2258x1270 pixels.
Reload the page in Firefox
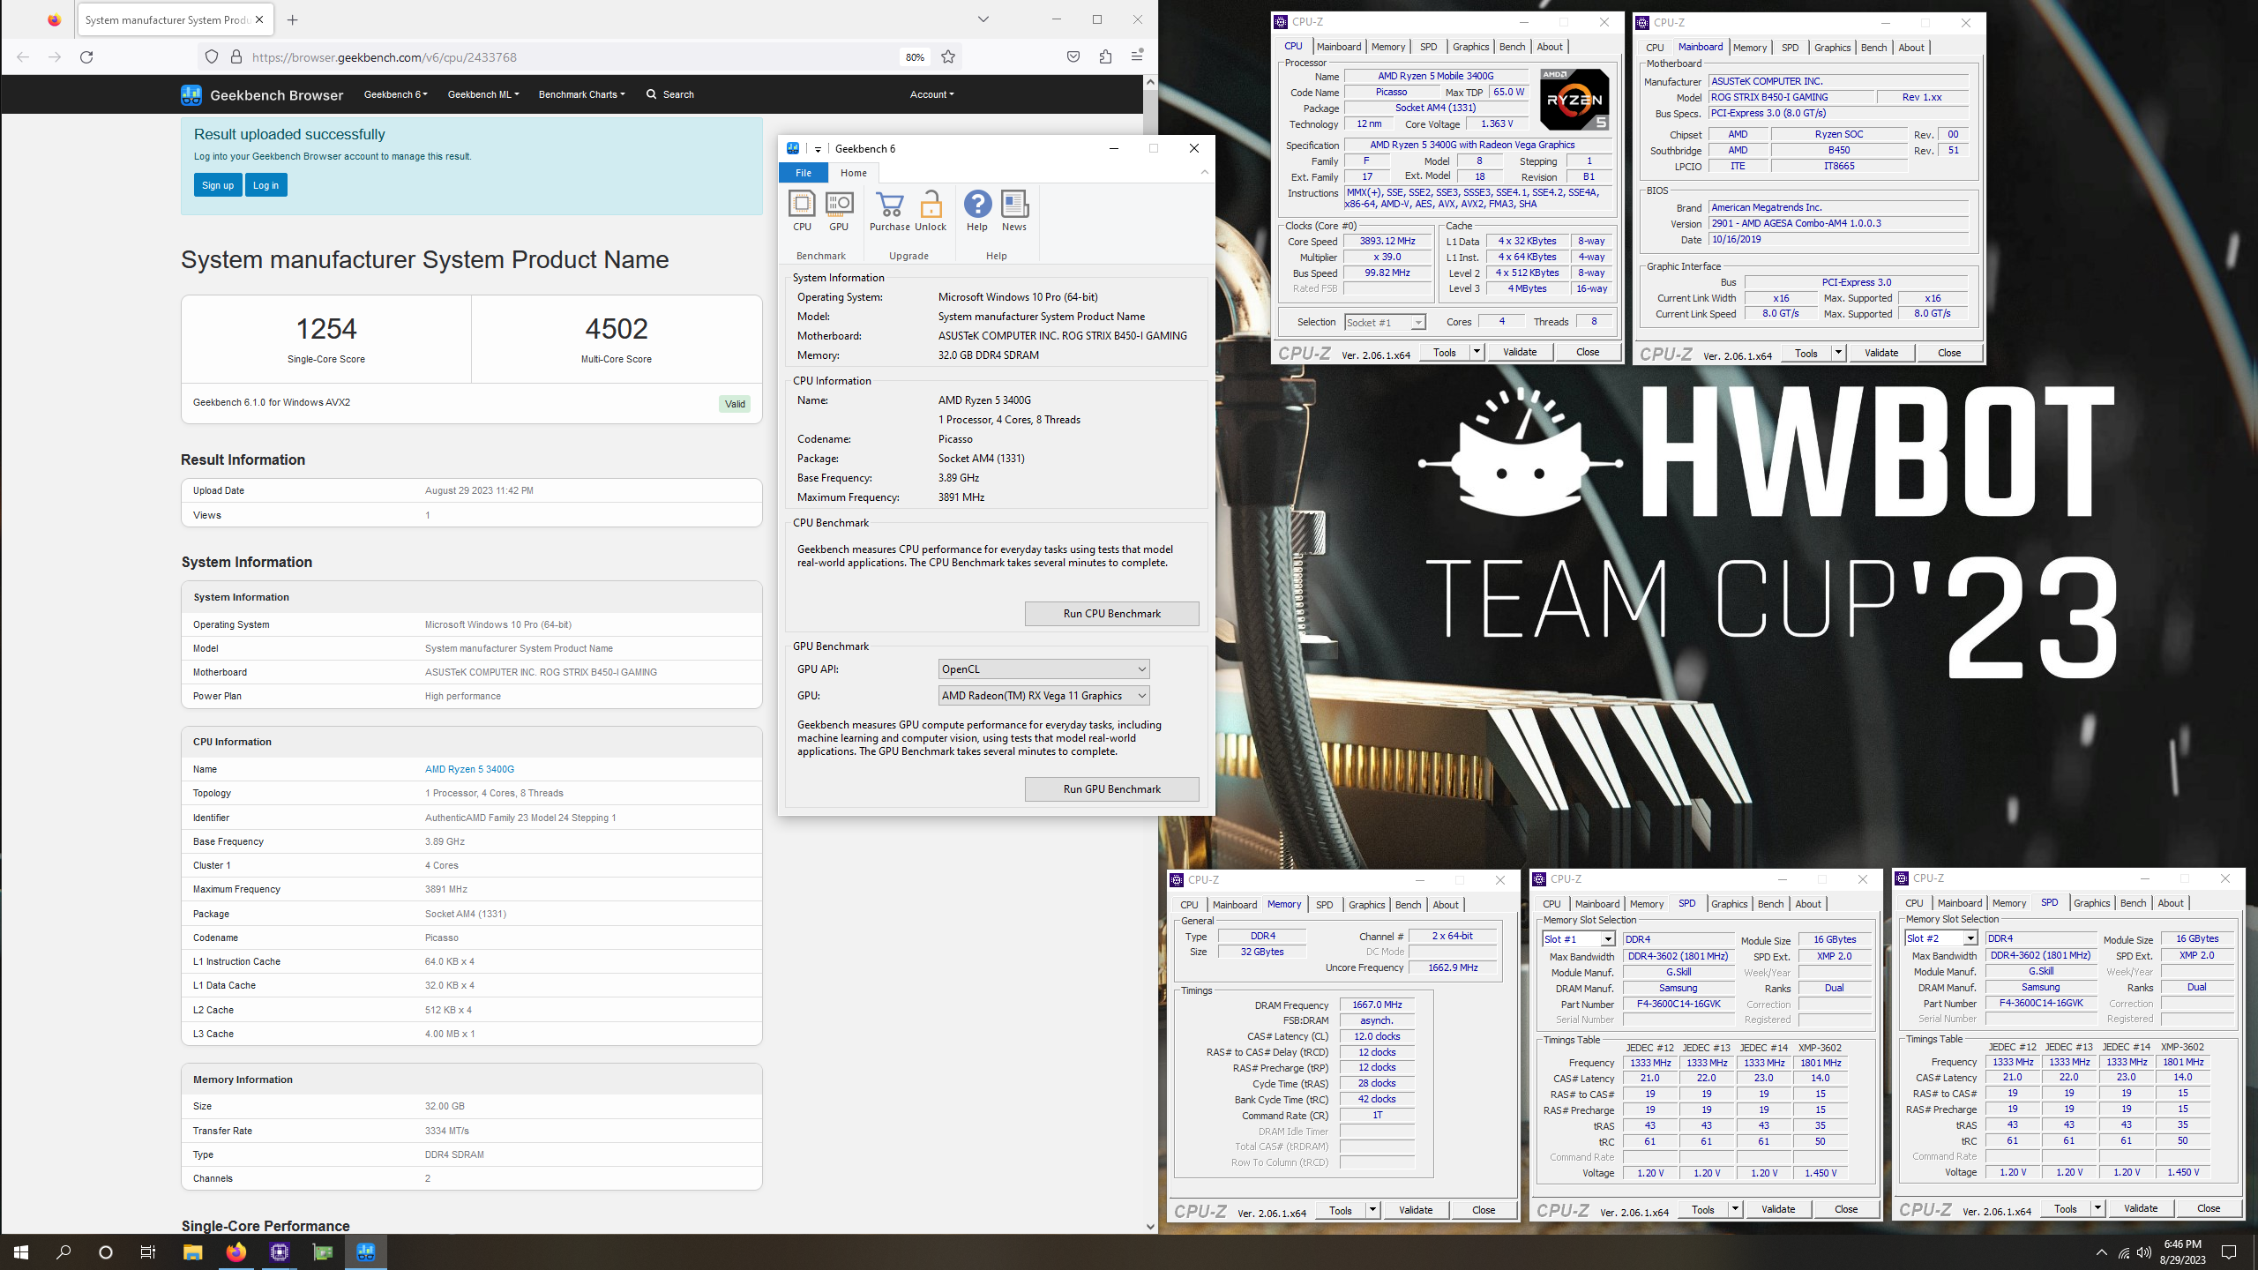[x=86, y=57]
